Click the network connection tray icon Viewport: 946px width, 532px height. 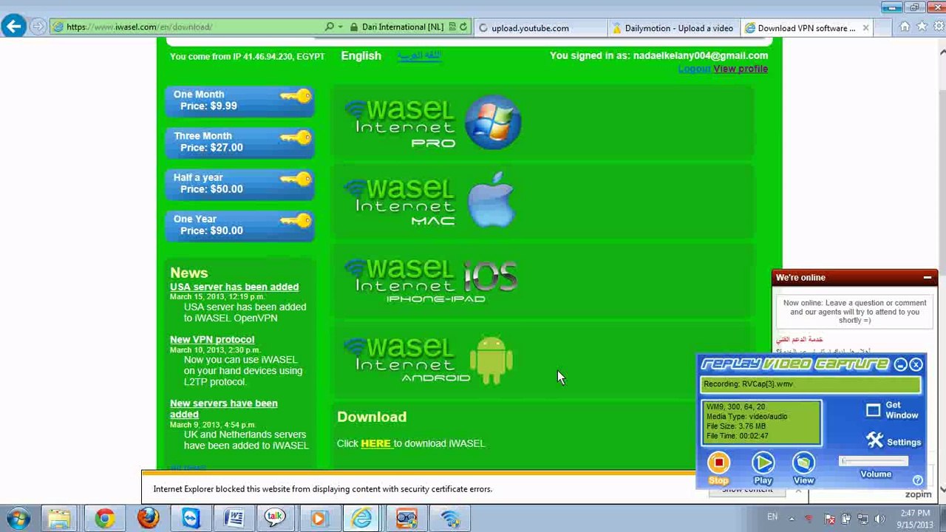point(862,519)
